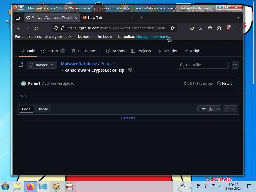The height and width of the screenshot is (192, 256).
Task: Open the tracking protection shield icon
Action: tap(56, 28)
